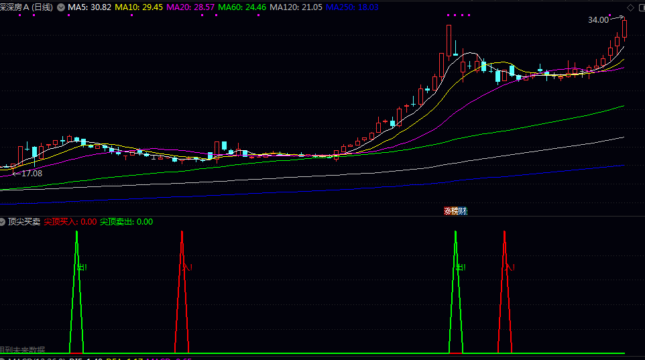The image size is (645, 360).
Task: Click the MA20: 28.57 label
Action: 190,7
